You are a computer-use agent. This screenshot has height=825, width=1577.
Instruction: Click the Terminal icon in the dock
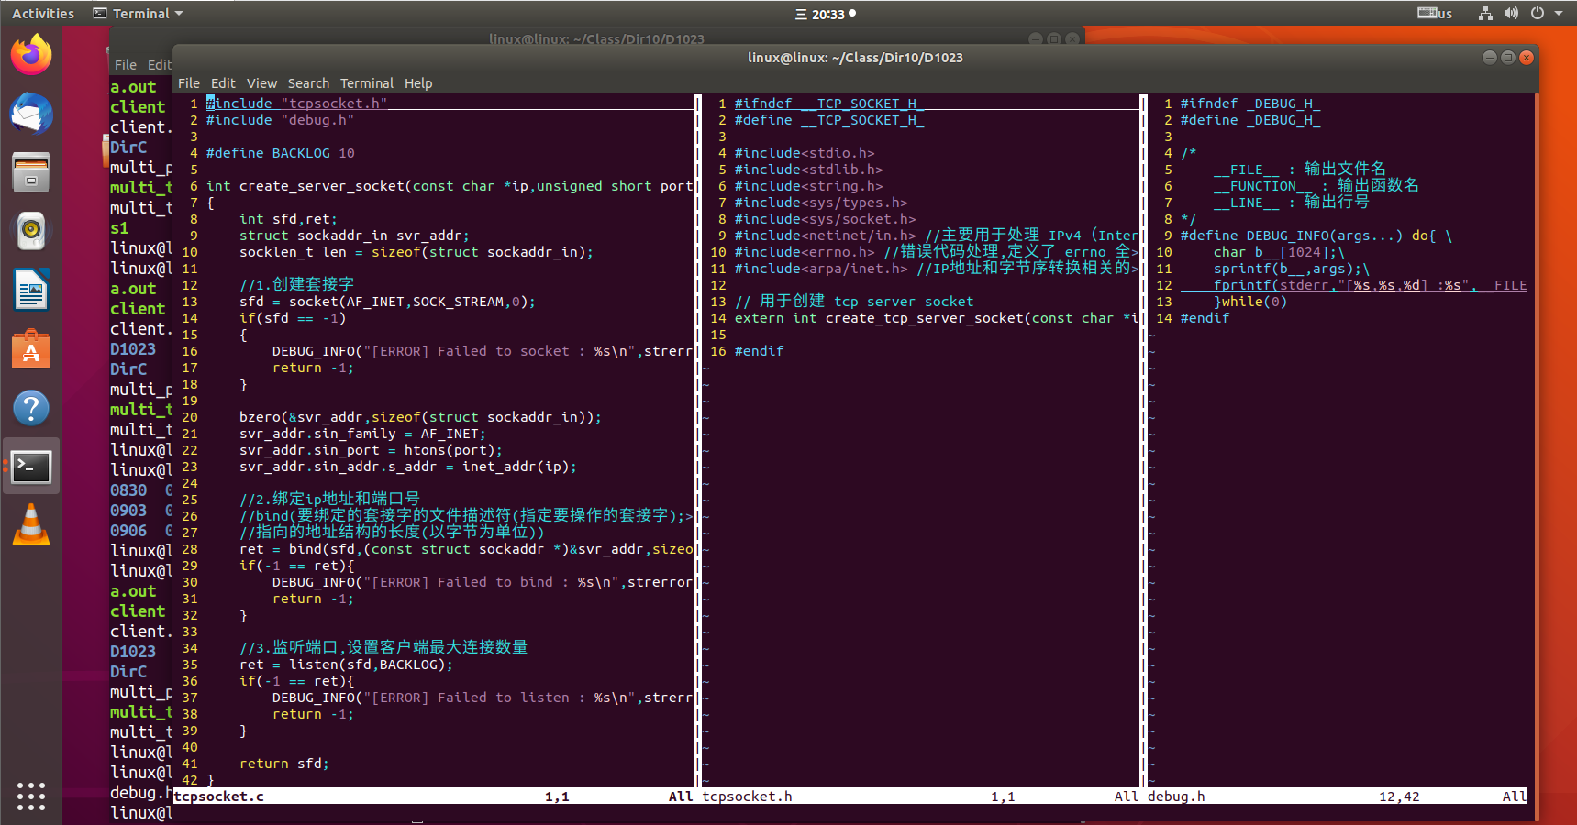pyautogui.click(x=31, y=467)
